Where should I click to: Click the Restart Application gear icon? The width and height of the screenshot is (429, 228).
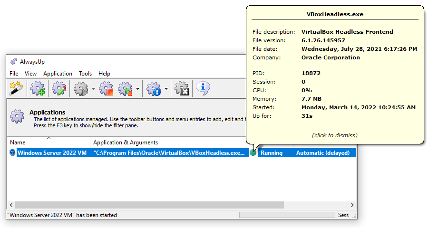[x=125, y=88]
